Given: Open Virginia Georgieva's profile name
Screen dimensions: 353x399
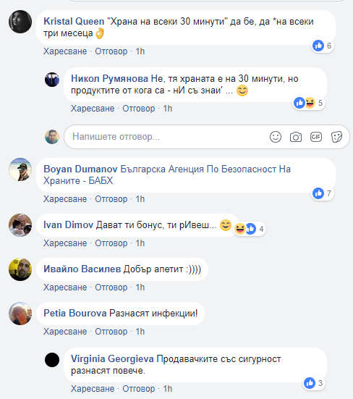Looking at the screenshot, I should click(x=112, y=359).
